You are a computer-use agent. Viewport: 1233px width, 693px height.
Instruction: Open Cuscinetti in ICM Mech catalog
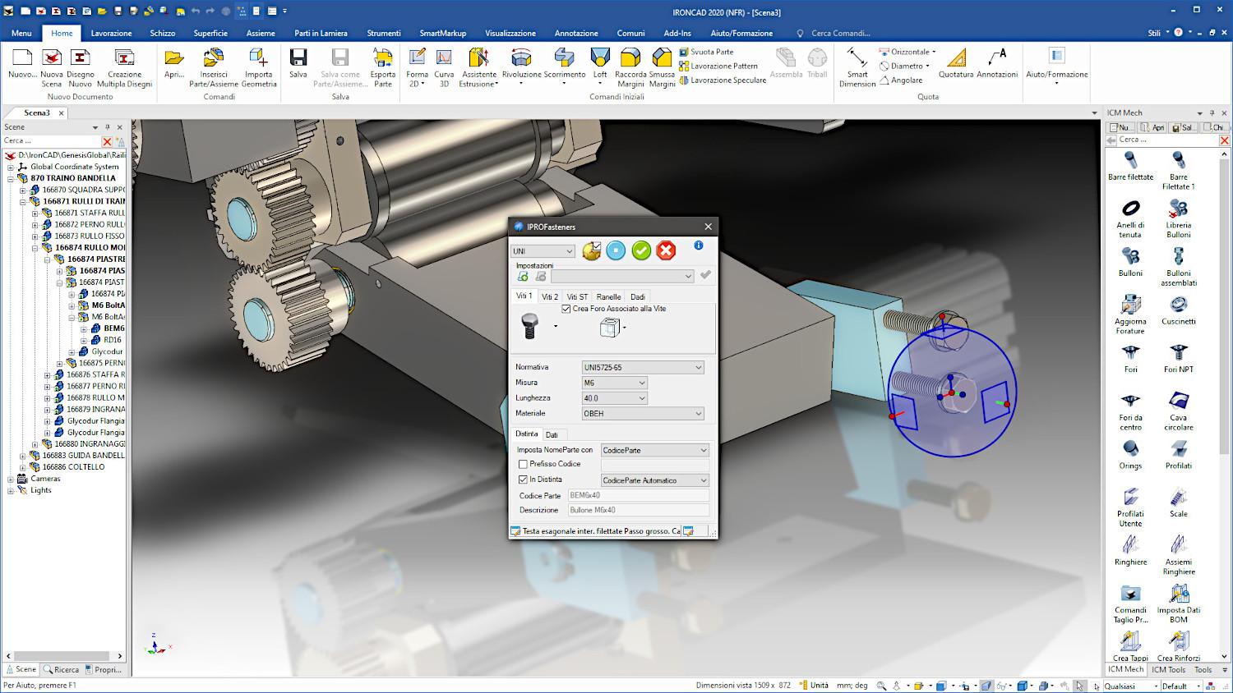[1178, 311]
